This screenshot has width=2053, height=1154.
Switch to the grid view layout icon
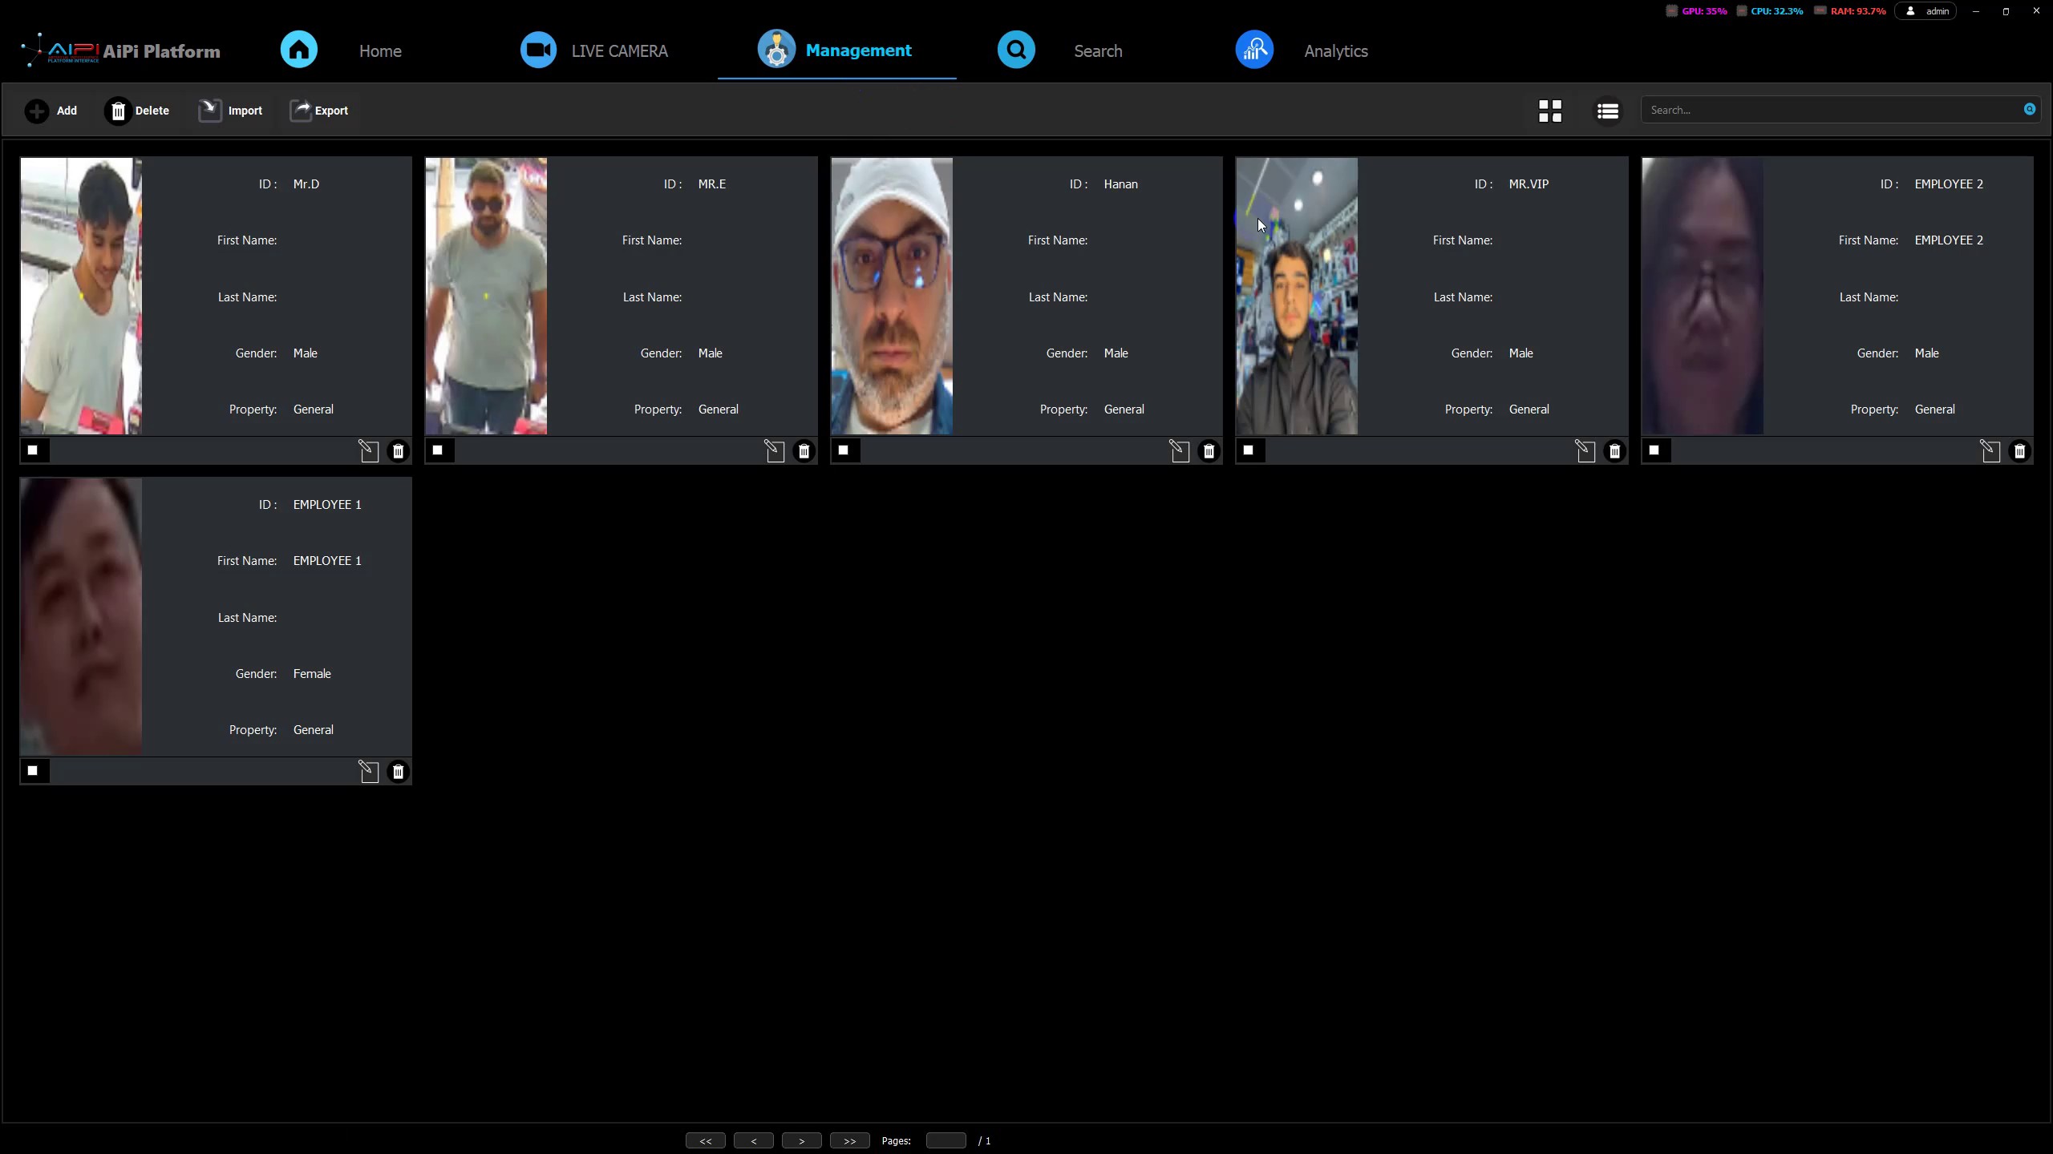point(1550,111)
